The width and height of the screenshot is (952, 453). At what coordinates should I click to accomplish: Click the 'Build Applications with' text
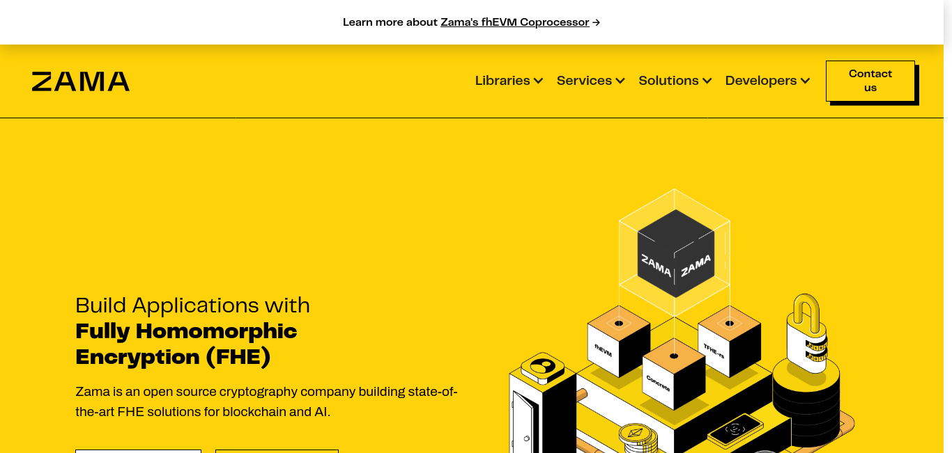pos(193,305)
